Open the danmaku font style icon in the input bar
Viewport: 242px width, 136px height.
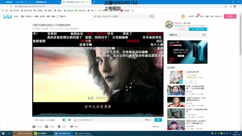tap(75, 120)
